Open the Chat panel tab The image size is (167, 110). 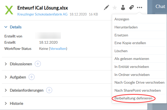pos(160,6)
